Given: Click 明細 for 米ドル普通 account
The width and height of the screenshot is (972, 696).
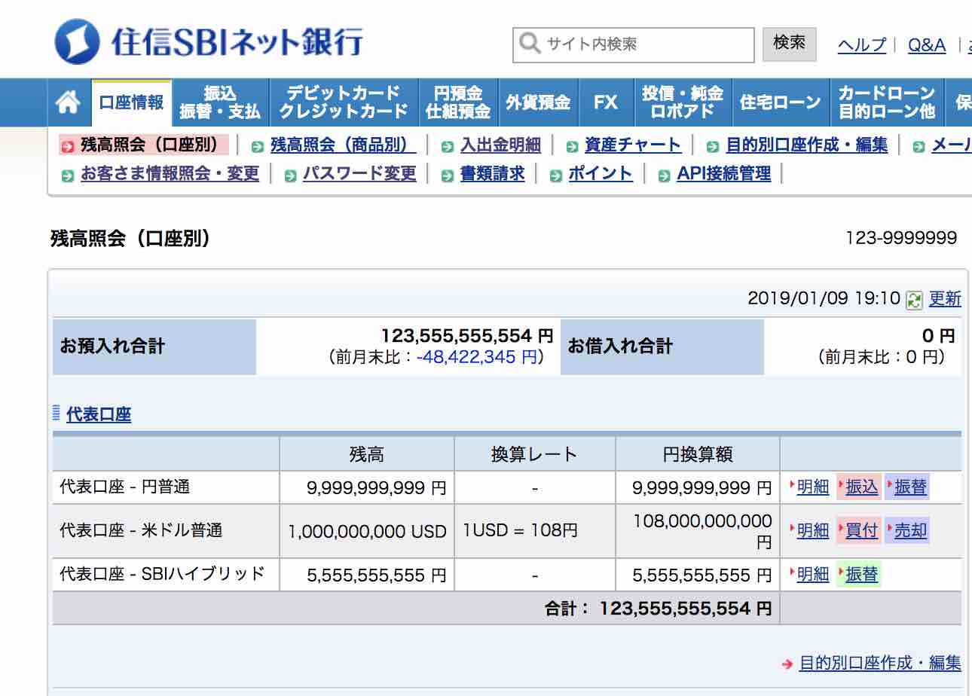Looking at the screenshot, I should 813,531.
